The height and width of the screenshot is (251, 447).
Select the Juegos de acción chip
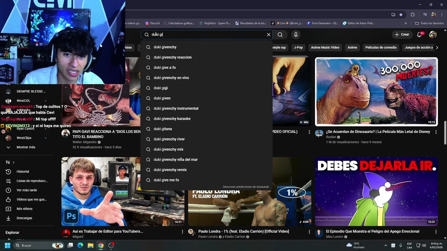[x=419, y=47]
